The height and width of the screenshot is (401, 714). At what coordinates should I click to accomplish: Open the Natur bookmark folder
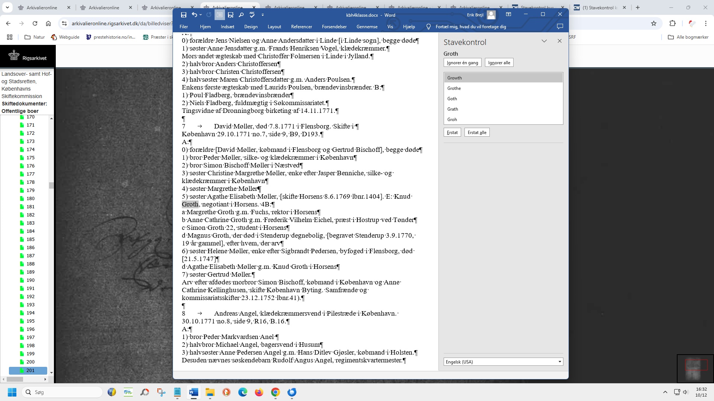point(35,37)
